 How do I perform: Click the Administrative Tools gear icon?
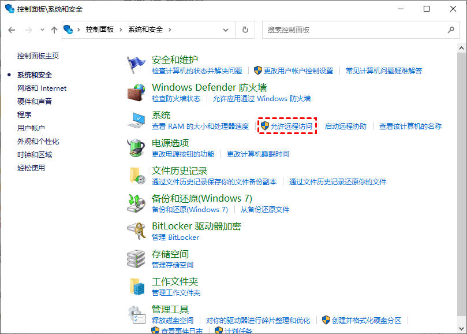137,315
